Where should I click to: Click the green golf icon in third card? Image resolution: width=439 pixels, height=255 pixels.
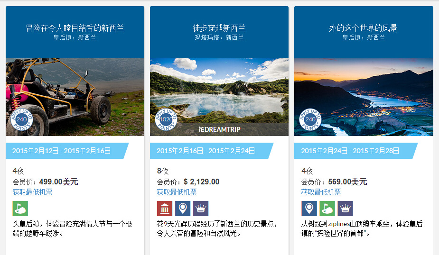pyautogui.click(x=327, y=209)
